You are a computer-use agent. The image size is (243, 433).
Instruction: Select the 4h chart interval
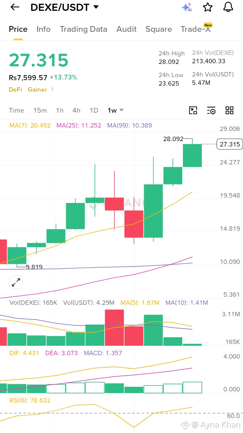pyautogui.click(x=77, y=110)
